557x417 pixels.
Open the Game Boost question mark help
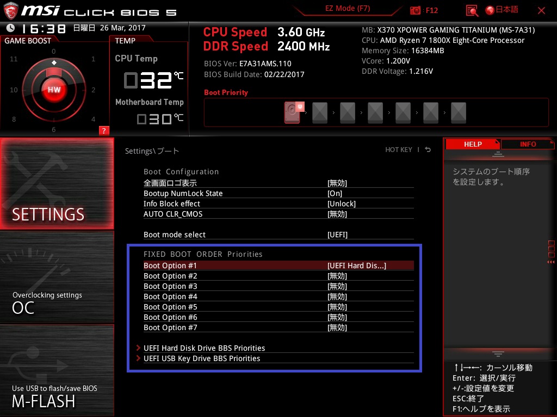tap(104, 130)
